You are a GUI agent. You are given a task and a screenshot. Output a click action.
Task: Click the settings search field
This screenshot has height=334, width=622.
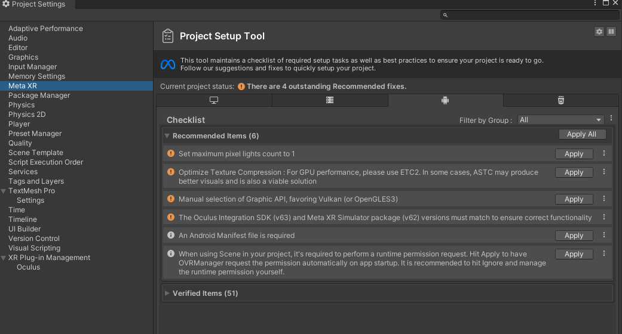coord(529,15)
